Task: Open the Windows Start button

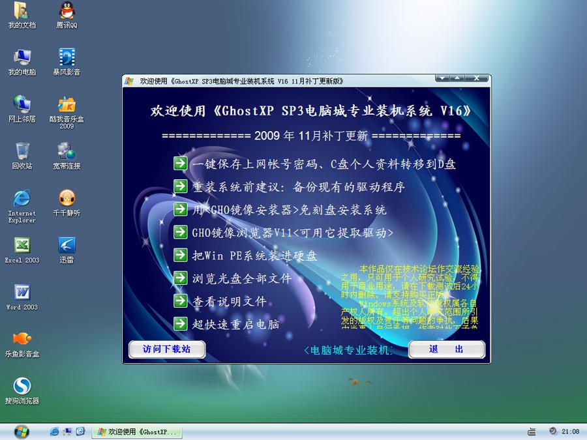Action: [x=22, y=432]
